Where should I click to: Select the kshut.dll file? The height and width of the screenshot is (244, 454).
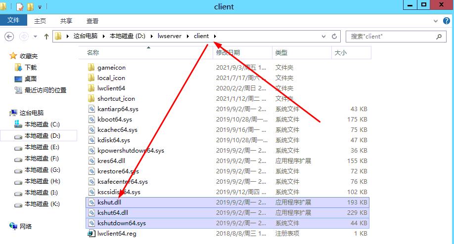click(109, 203)
